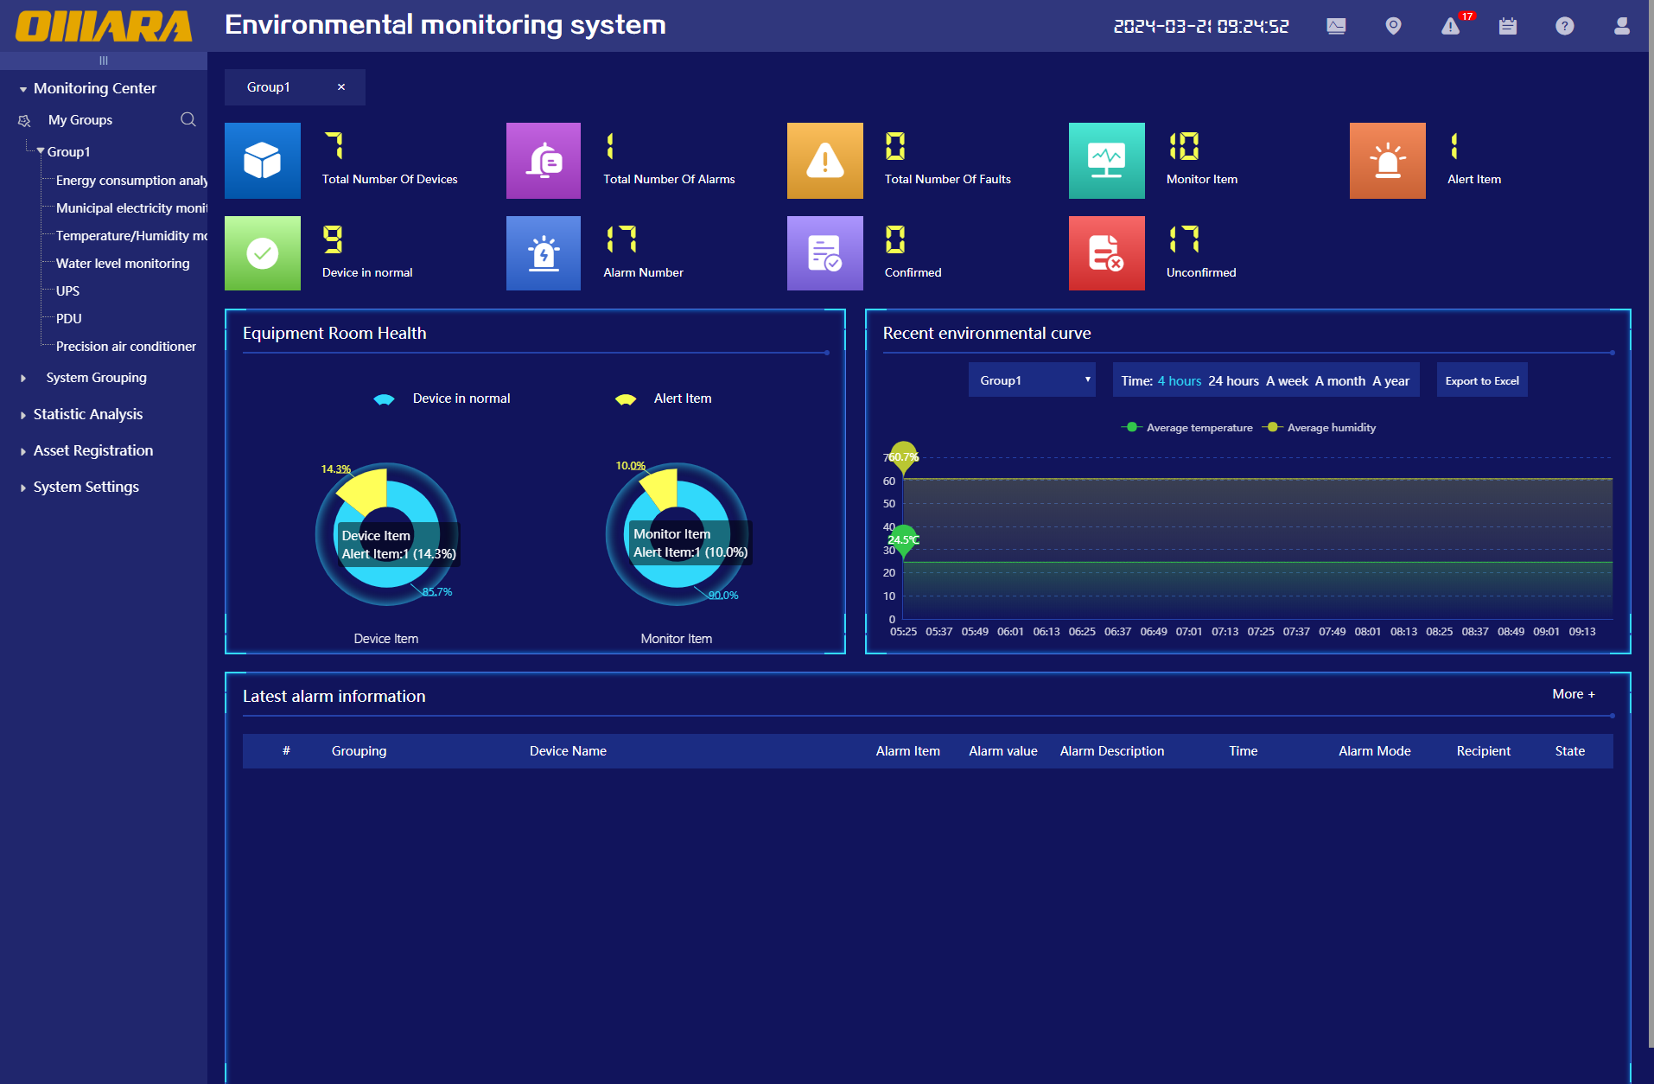Viewport: 1654px width, 1084px height.
Task: Expand the Statistic Analysis menu
Action: tap(87, 414)
